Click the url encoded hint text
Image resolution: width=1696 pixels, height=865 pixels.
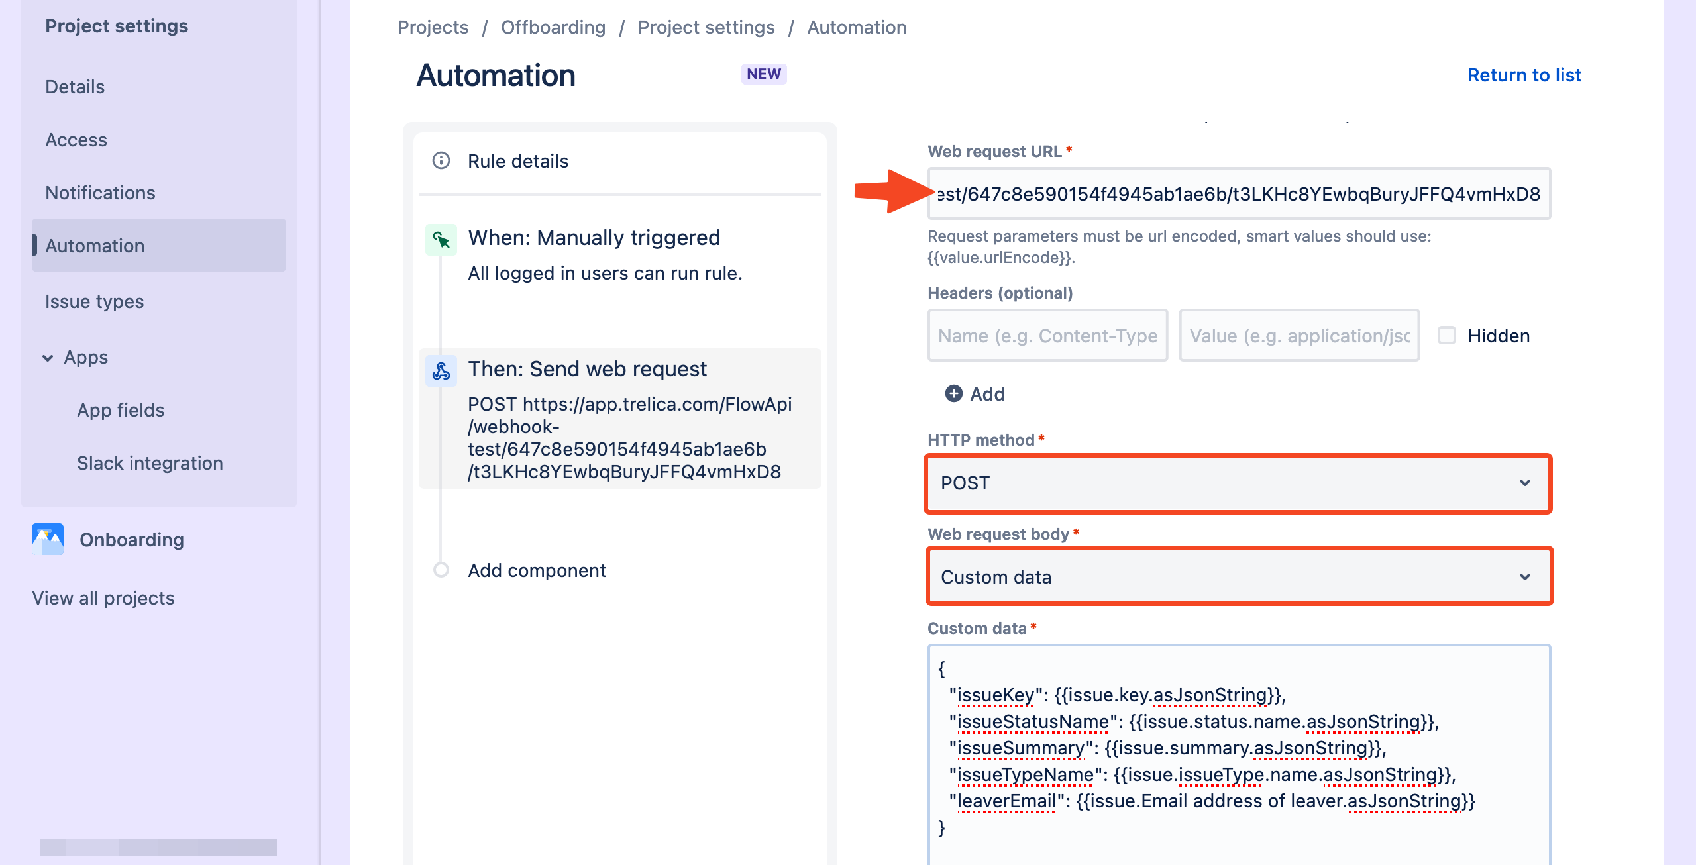(1179, 246)
